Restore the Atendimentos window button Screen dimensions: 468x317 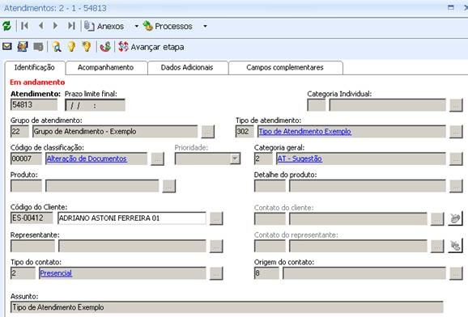coord(451,7)
